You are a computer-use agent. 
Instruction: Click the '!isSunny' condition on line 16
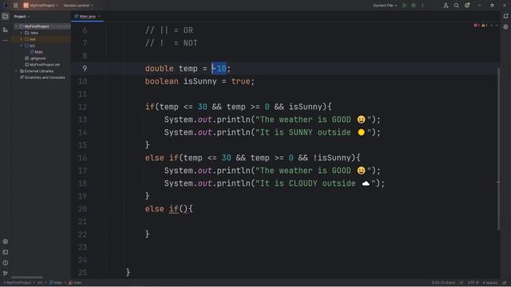(332, 158)
